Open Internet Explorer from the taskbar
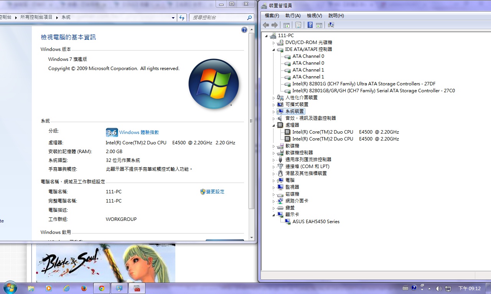The height and width of the screenshot is (294, 491). 66,288
